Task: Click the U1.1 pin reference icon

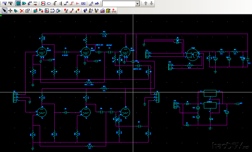Action: (35, 3)
